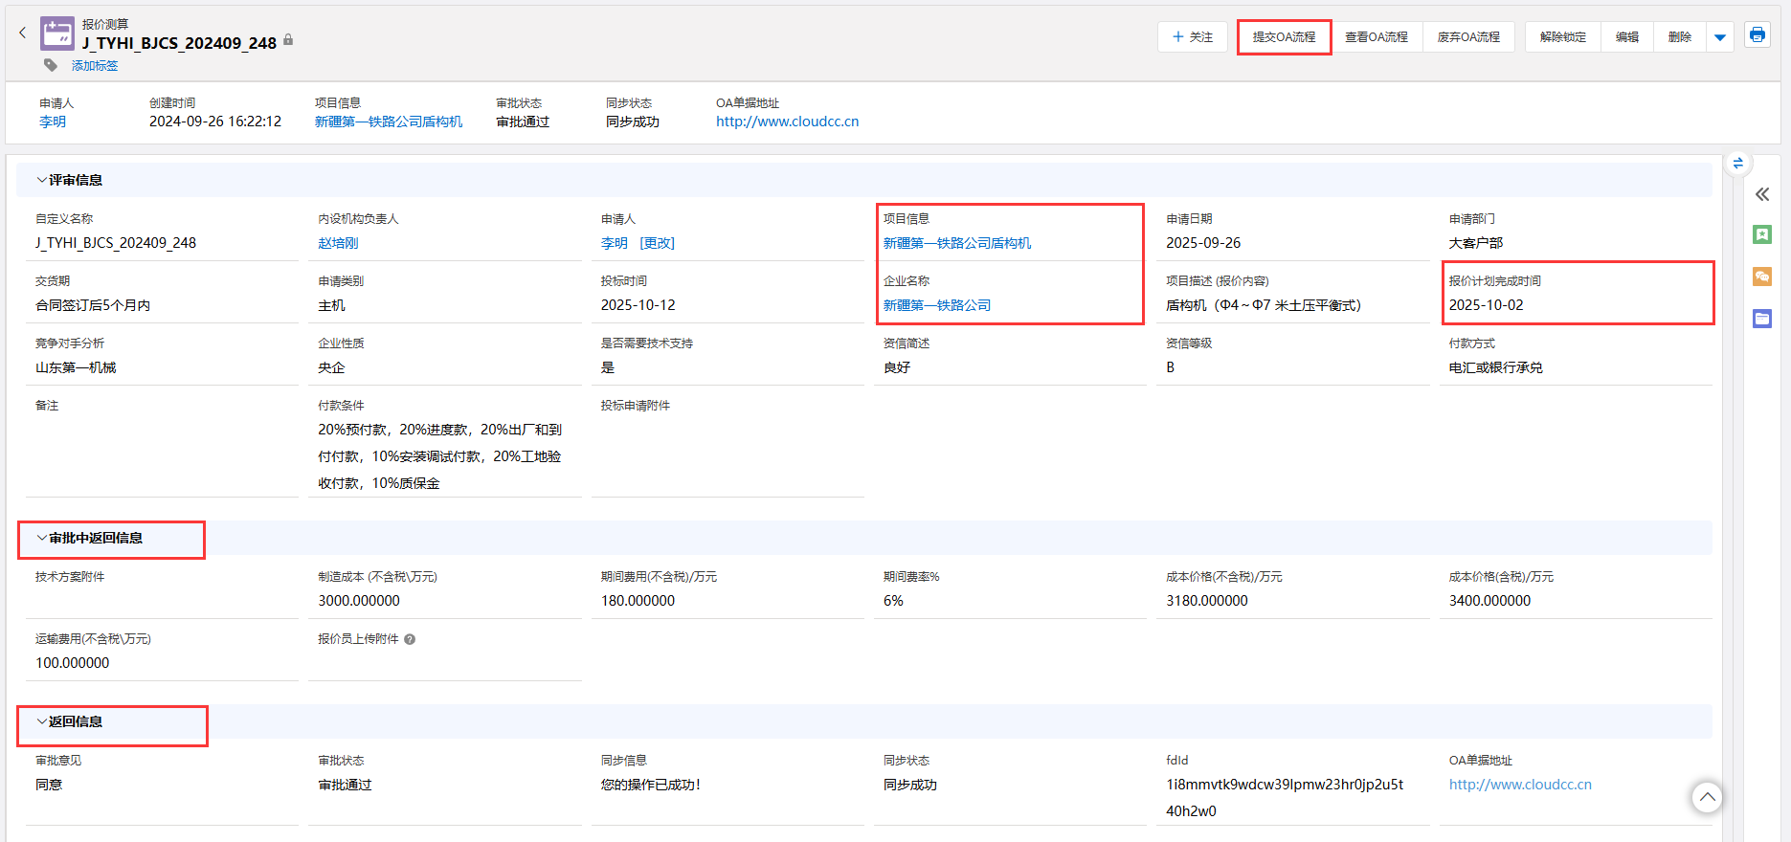Viewport: 1791px width, 842px height.
Task: Click the blue window icon in the right sidebar
Action: [x=1761, y=319]
